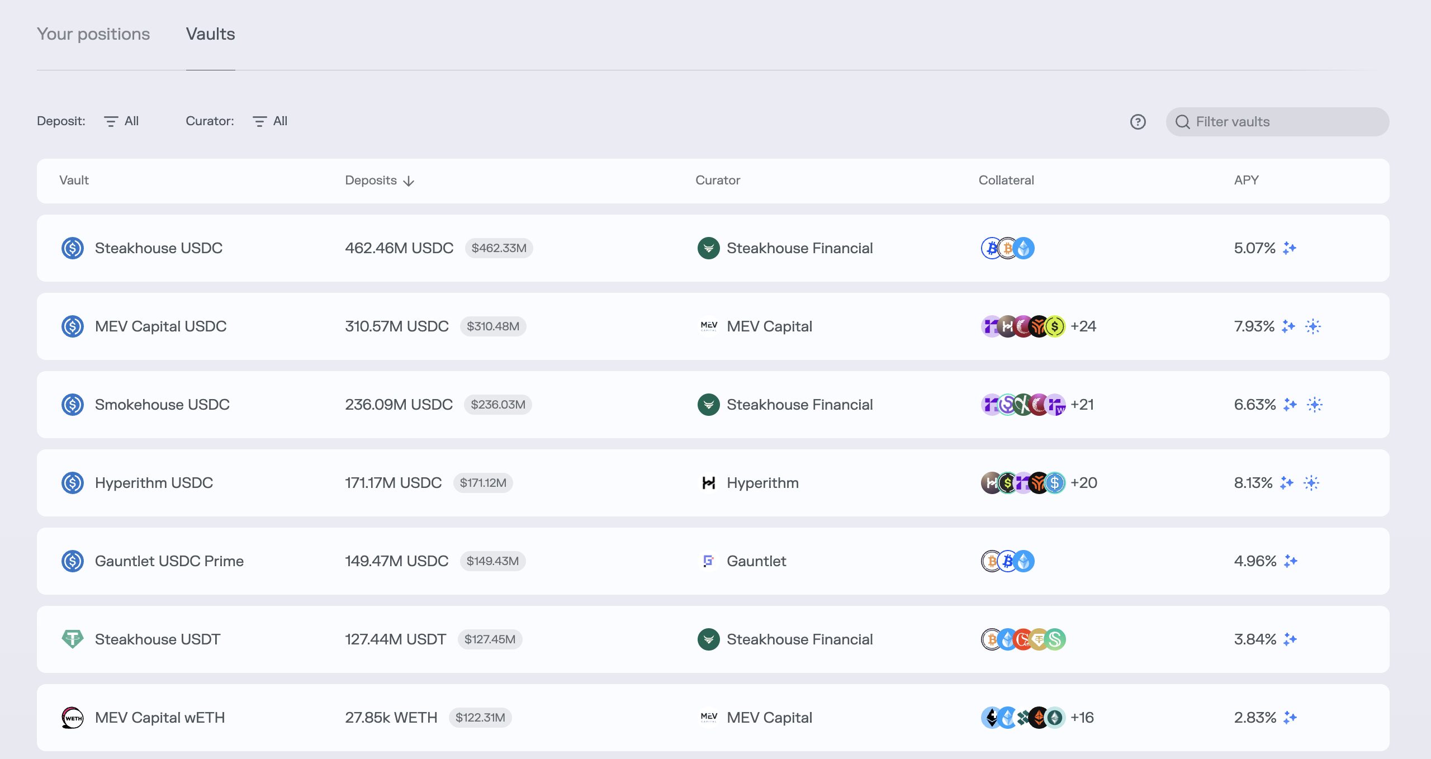1431x759 pixels.
Task: Select the Vaults tab
Action: (210, 34)
